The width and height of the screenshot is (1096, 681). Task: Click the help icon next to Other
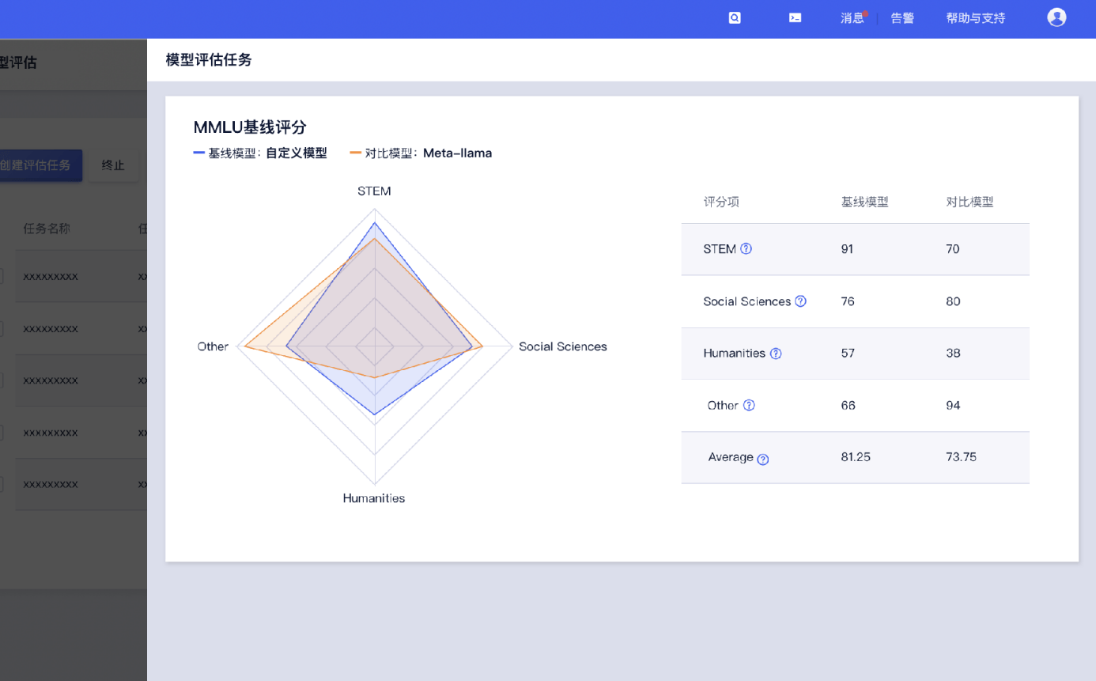tap(749, 406)
